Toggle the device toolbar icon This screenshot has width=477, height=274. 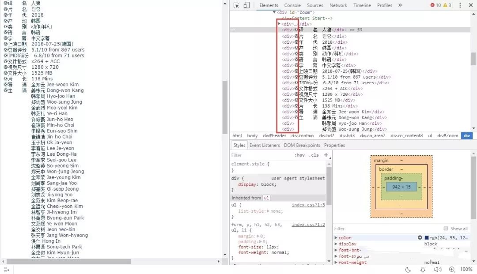point(247,5)
